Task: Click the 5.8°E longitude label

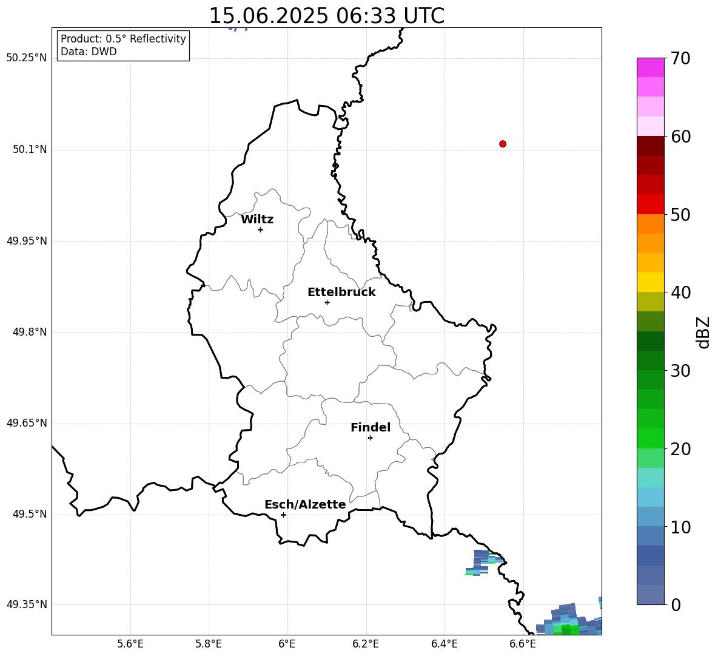Action: (x=209, y=644)
